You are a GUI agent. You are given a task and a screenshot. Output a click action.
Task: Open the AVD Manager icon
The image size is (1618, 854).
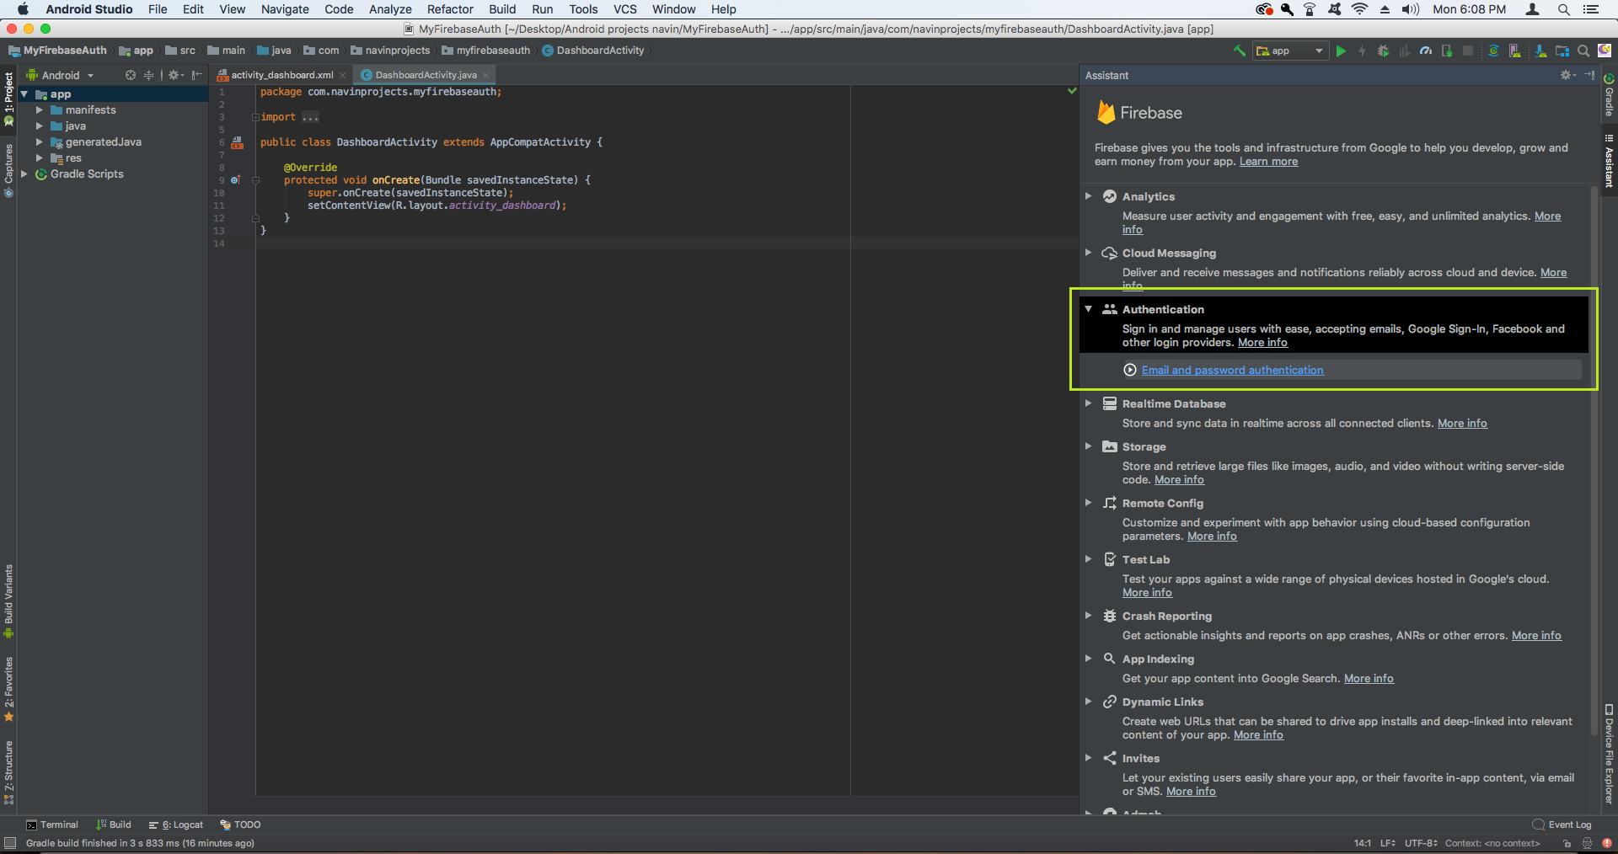click(1514, 51)
